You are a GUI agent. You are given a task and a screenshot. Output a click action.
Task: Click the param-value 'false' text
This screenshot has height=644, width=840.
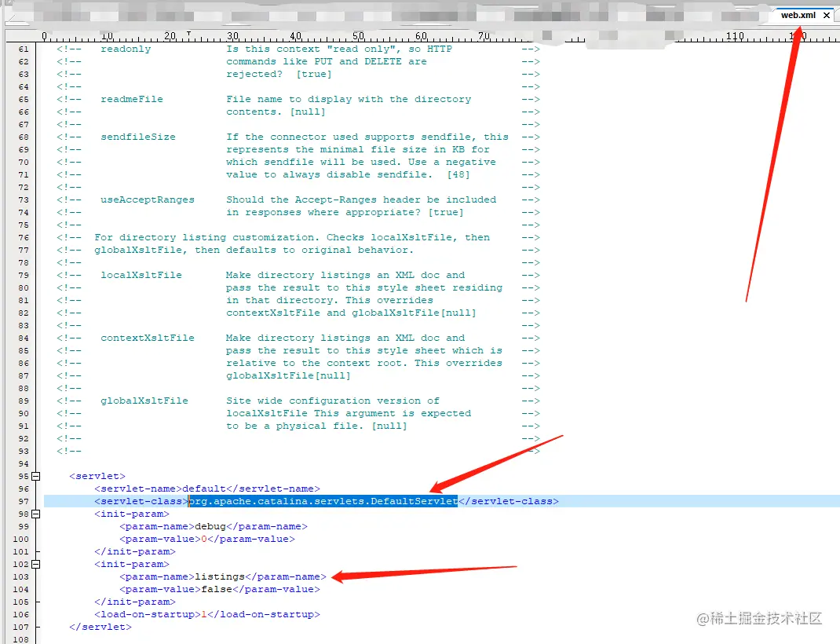[217, 589]
